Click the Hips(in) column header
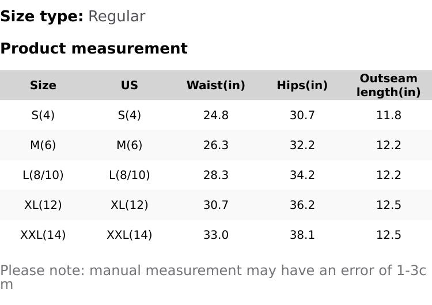Image resolution: width=432 pixels, height=305 pixels. coord(302,85)
